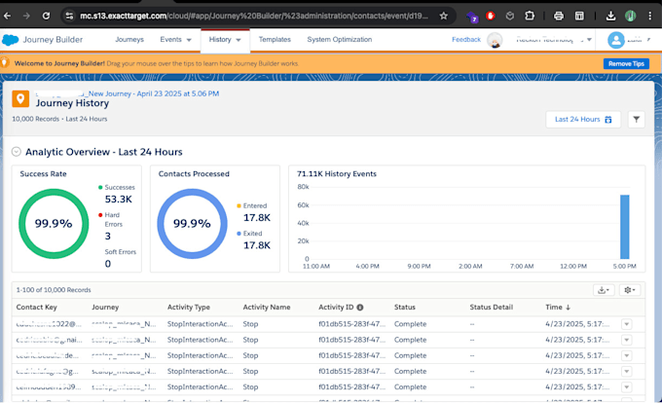662x403 pixels.
Task: Open the red extension icon in toolbar
Action: [x=490, y=16]
